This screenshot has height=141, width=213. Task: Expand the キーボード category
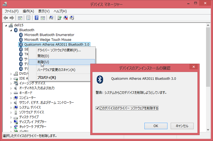[11, 93]
